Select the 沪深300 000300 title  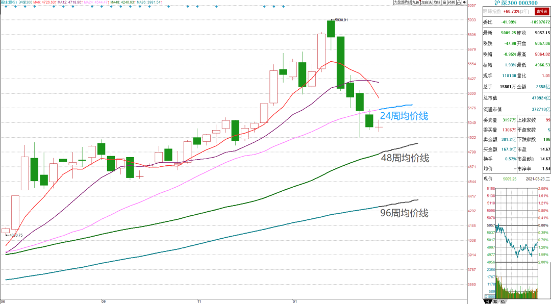pyautogui.click(x=516, y=3)
